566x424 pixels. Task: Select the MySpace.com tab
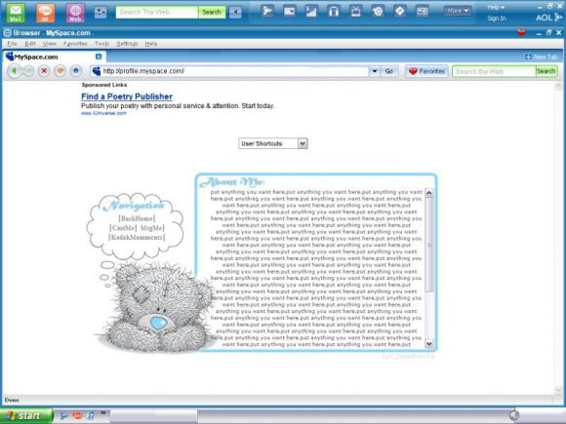[x=54, y=57]
